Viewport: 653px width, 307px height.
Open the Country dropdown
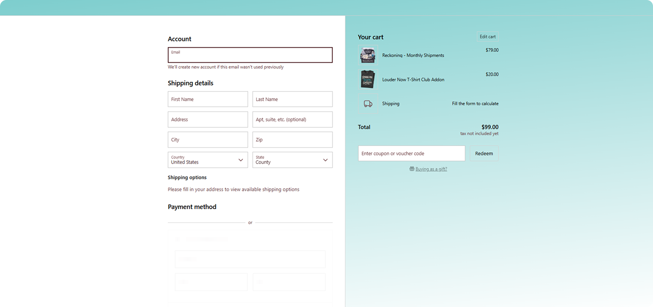[208, 160]
